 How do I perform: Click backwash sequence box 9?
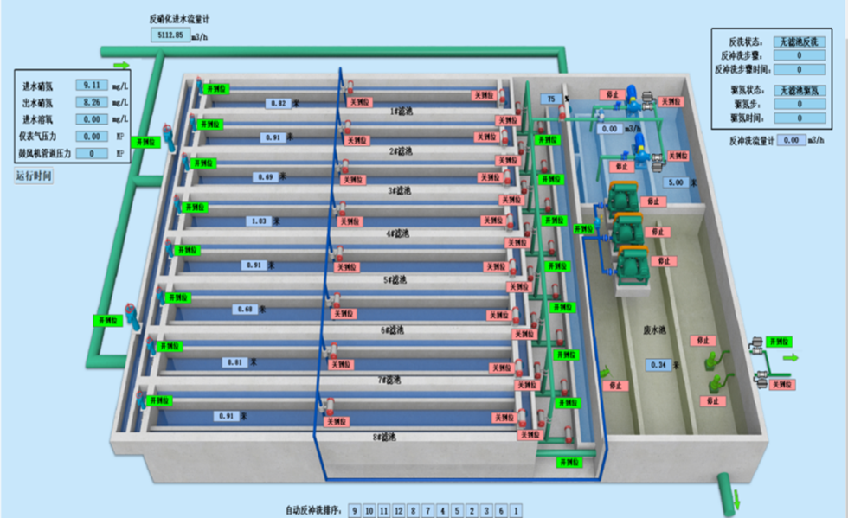355,510
